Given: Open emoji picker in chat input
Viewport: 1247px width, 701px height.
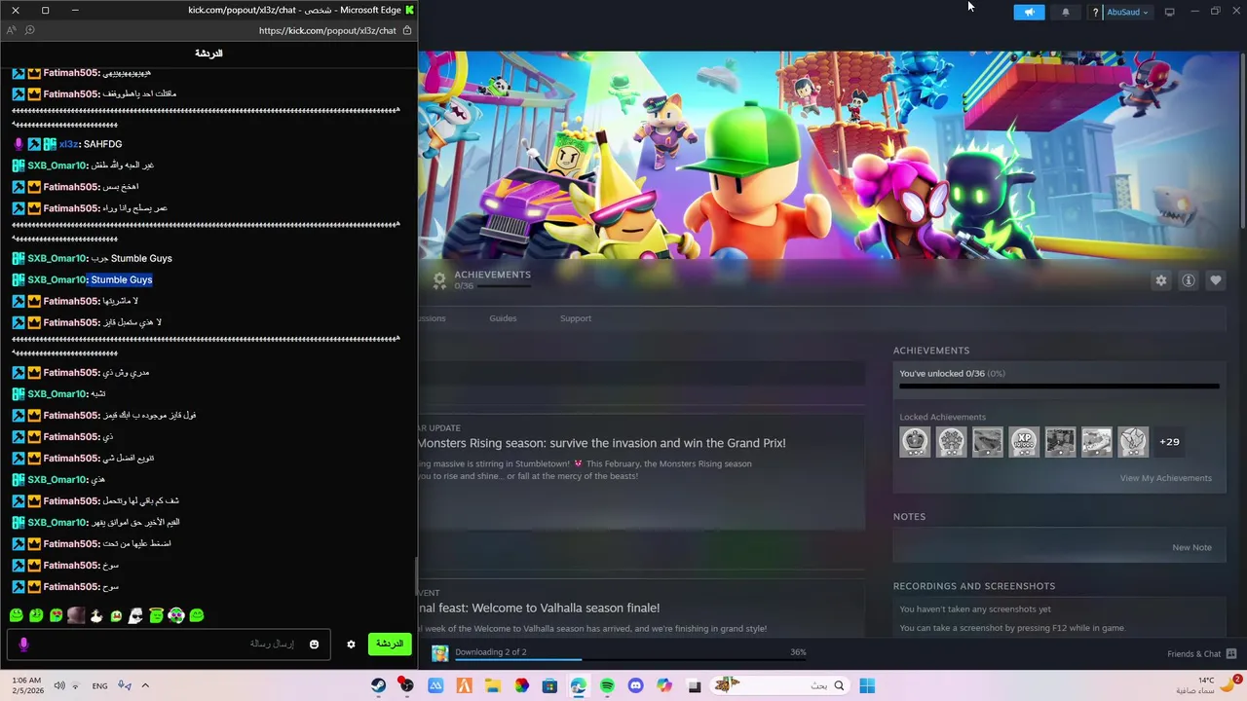Looking at the screenshot, I should click(x=314, y=645).
